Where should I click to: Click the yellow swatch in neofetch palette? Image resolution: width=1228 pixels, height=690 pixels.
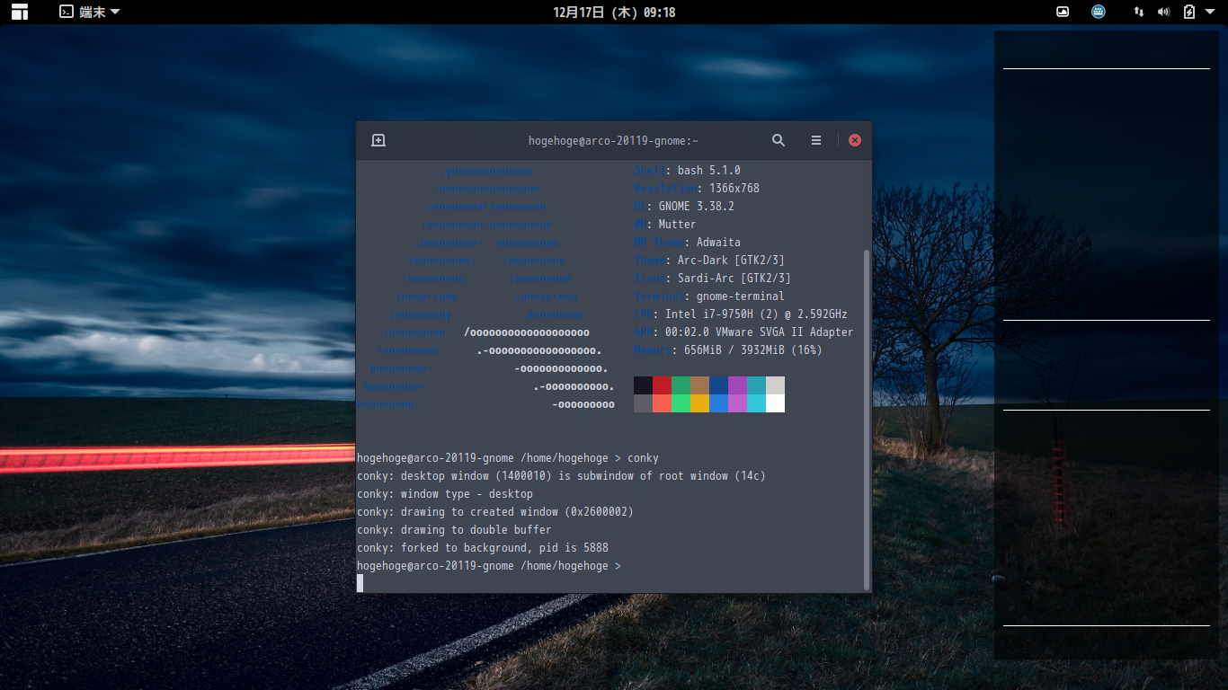699,403
